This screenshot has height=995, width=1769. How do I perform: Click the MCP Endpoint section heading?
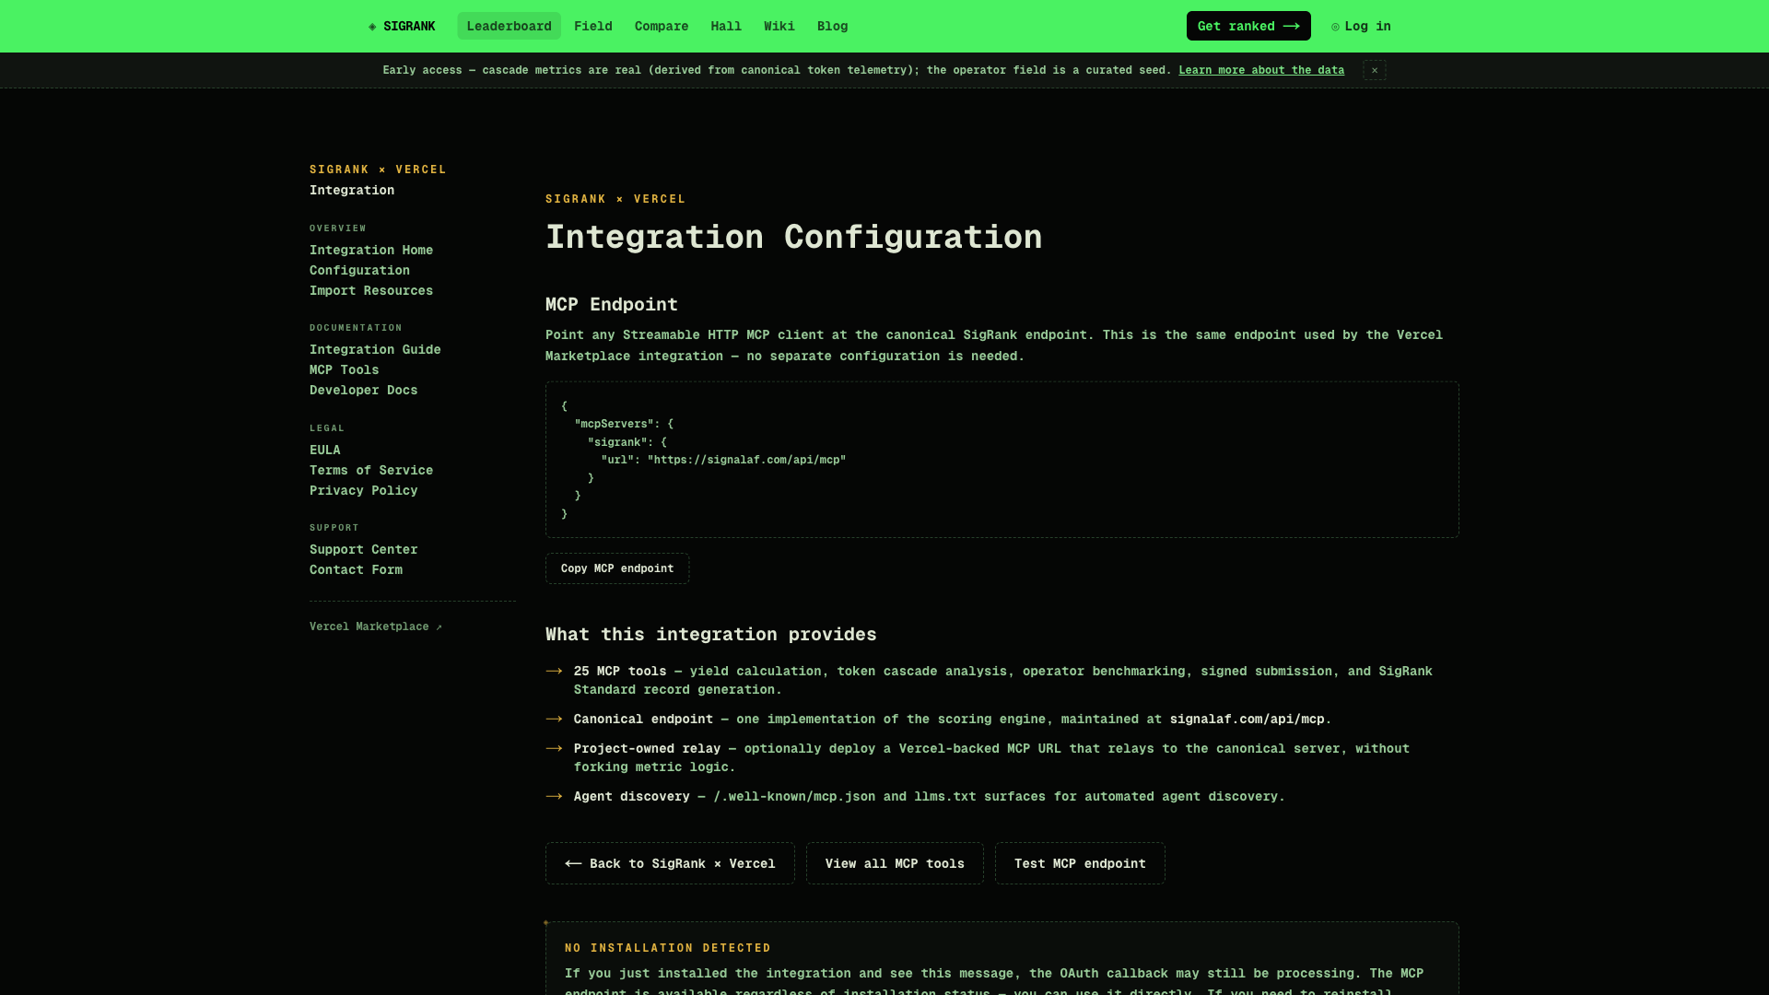tap(612, 304)
